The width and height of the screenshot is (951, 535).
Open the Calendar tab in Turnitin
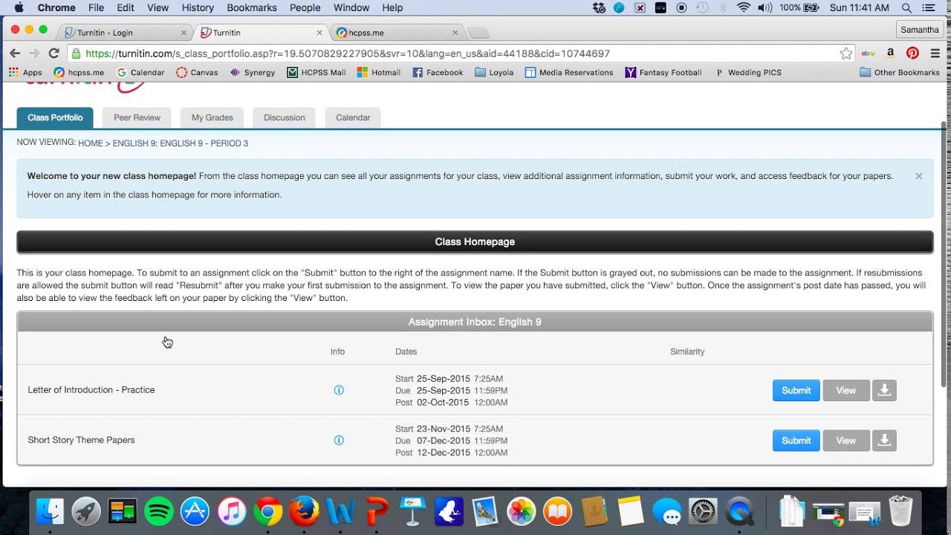pos(353,117)
